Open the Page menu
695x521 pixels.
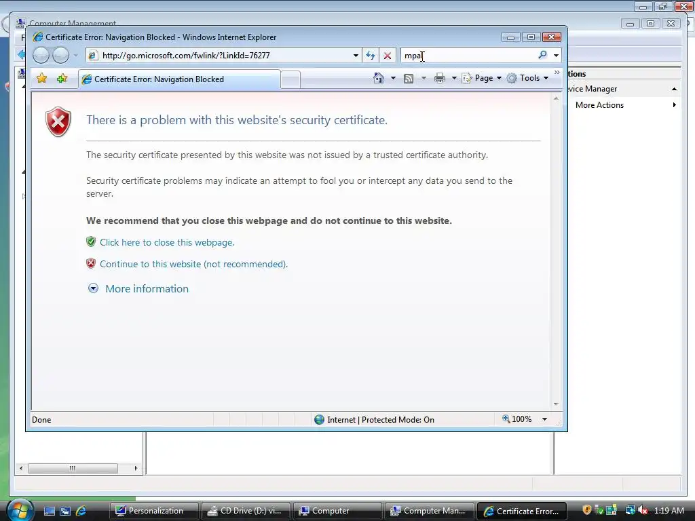tap(482, 78)
